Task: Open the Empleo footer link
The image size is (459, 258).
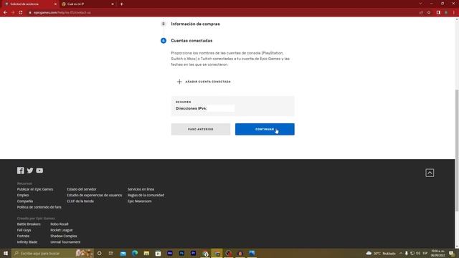Action: [x=23, y=195]
